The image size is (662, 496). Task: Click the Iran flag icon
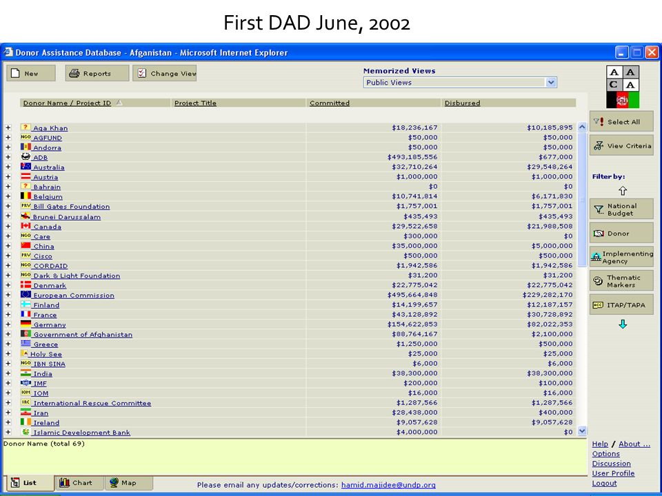pos(26,412)
